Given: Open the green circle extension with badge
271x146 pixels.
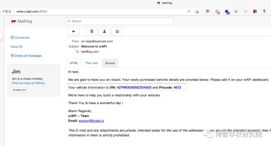Looking at the screenshot, I should [217, 12].
